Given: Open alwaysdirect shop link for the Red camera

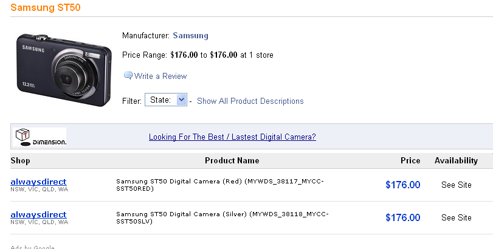Looking at the screenshot, I should click(x=38, y=182).
